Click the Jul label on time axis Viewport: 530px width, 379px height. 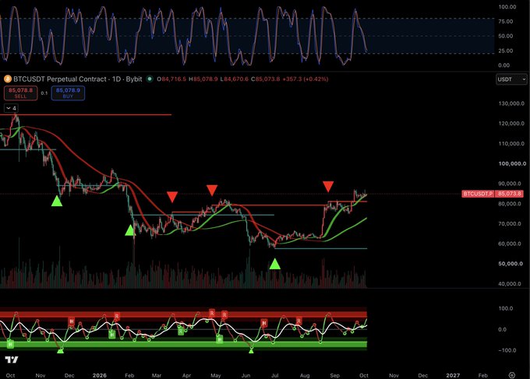point(275,375)
